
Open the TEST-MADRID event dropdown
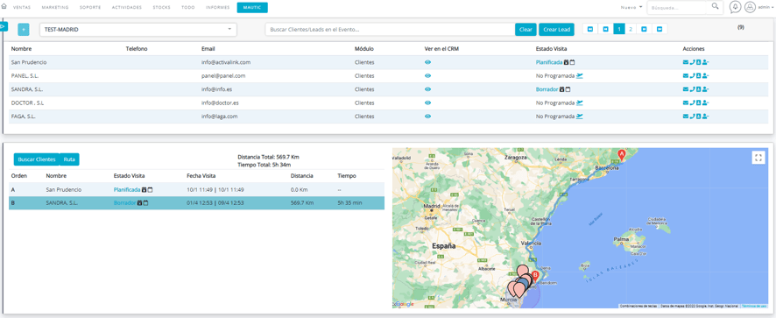138,30
